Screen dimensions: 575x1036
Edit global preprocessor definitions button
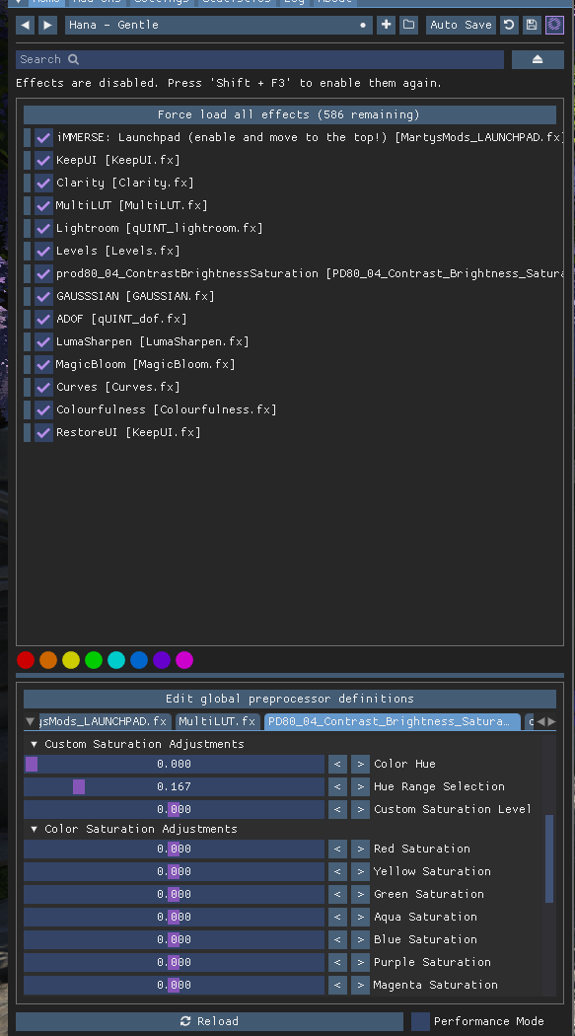pyautogui.click(x=290, y=699)
